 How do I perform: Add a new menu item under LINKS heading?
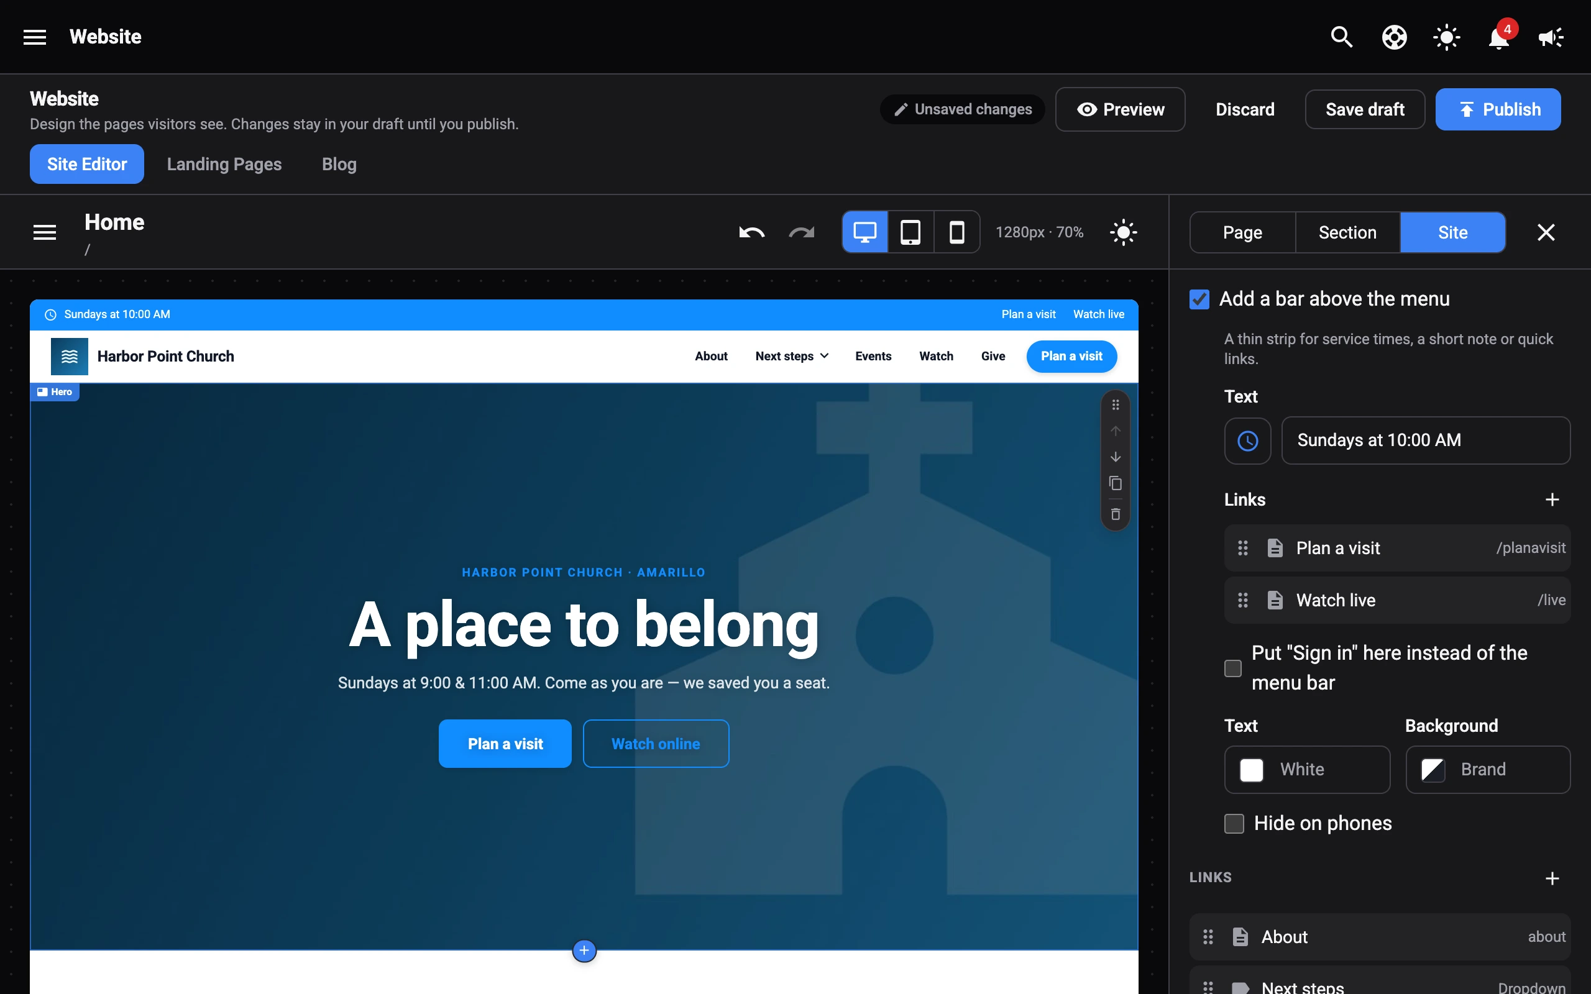[x=1552, y=878]
